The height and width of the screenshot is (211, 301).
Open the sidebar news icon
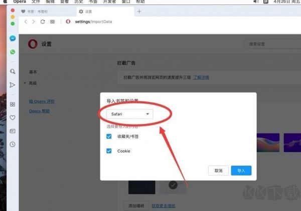click(x=13, y=131)
